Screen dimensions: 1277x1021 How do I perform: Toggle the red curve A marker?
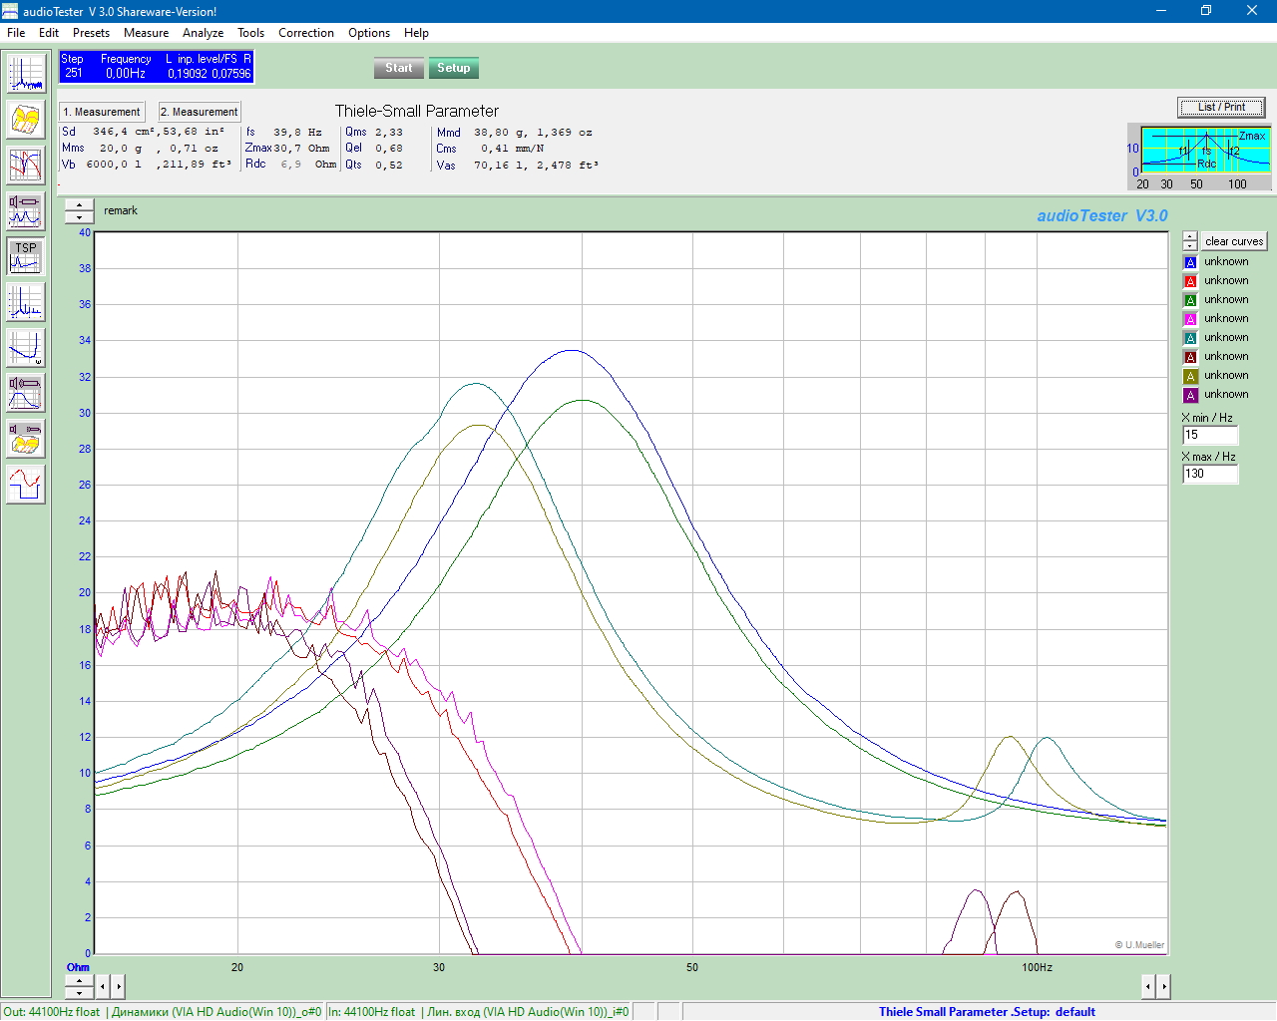pyautogui.click(x=1190, y=281)
